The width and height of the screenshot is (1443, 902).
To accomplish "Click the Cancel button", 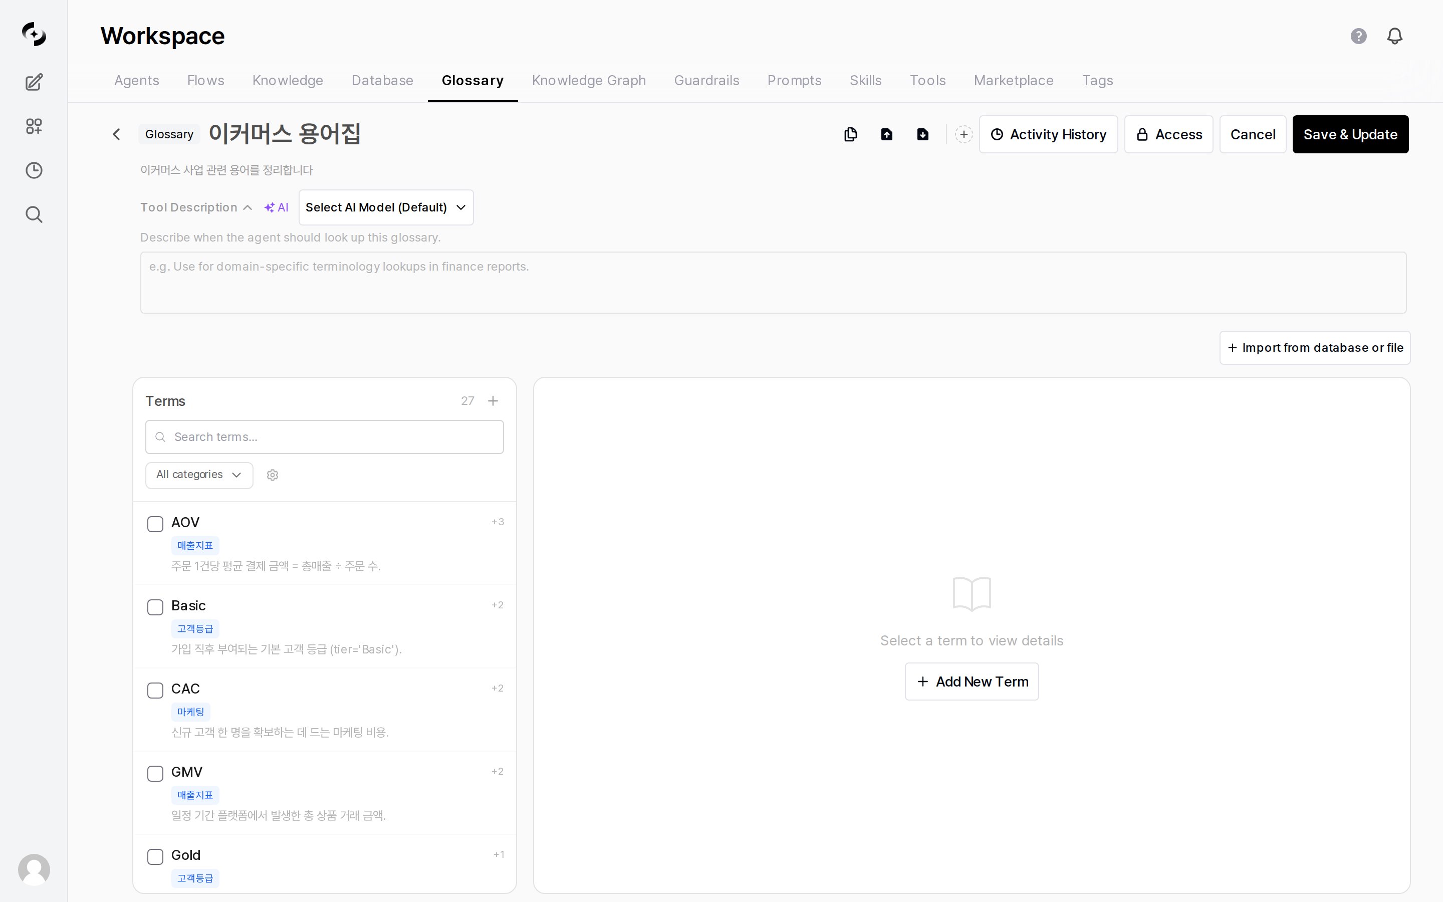I will 1253,134.
